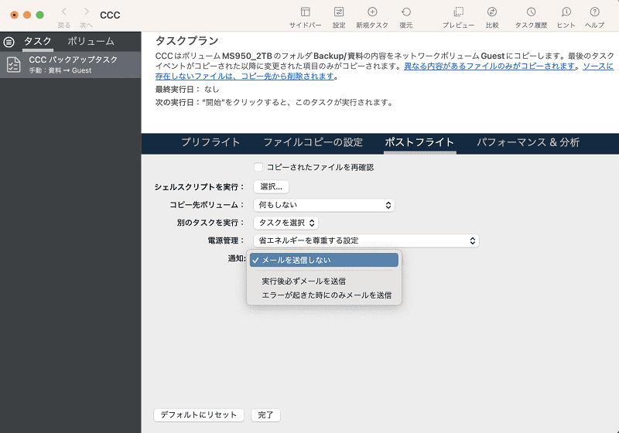Click the 完了 button
Viewport: 619px width, 433px height.
[265, 415]
